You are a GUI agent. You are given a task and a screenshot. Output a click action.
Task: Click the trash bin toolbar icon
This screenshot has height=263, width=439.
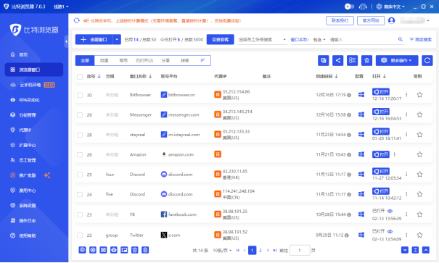click(366, 60)
